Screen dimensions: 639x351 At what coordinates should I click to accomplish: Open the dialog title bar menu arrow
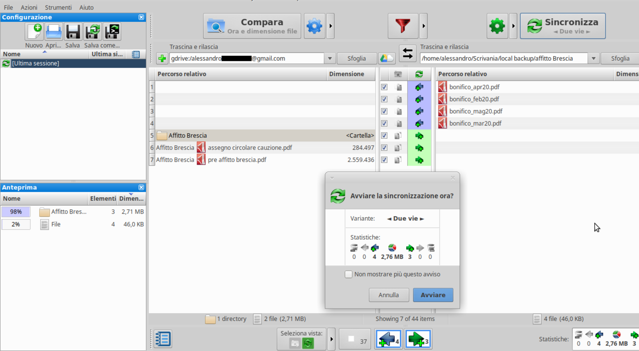(x=332, y=178)
